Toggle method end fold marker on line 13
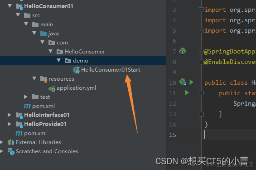 [201, 114]
